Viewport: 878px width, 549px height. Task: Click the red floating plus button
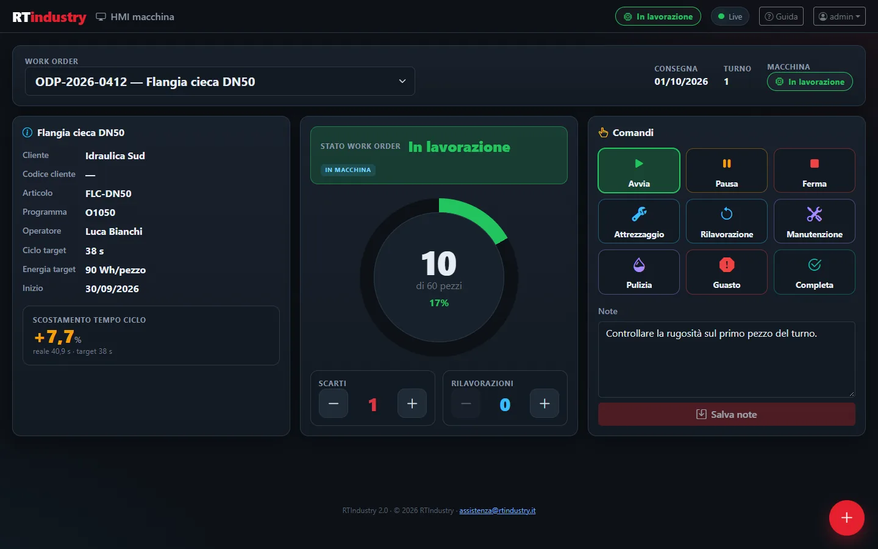847,518
